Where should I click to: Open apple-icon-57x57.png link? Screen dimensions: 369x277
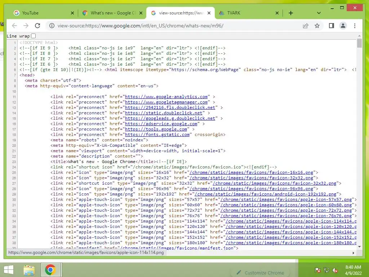click(x=286, y=199)
